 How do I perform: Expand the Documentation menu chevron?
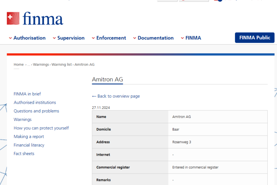135,38
